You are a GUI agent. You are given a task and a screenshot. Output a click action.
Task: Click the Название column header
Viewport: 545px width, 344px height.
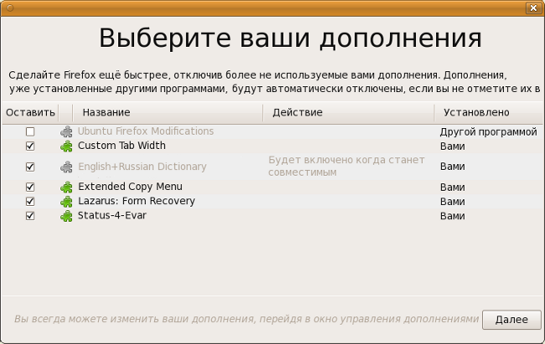coord(168,112)
